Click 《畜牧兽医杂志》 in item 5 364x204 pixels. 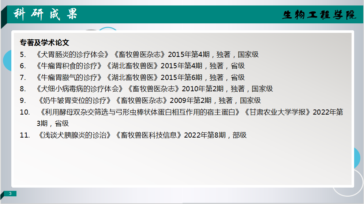(139, 54)
